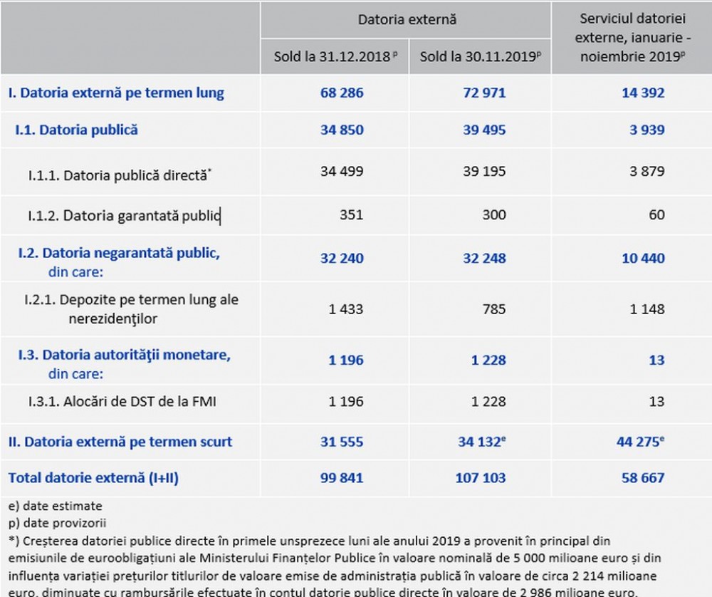712x597 pixels.
Task: Select the "I.1. Datoria publică" row label
Action: pos(77,130)
